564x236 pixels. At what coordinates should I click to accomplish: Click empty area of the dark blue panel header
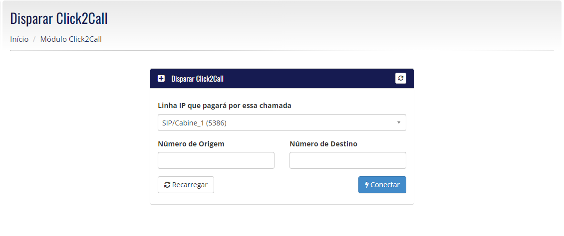(x=309, y=78)
